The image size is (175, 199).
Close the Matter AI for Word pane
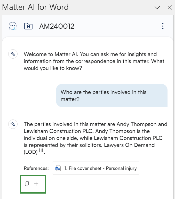(170, 7)
